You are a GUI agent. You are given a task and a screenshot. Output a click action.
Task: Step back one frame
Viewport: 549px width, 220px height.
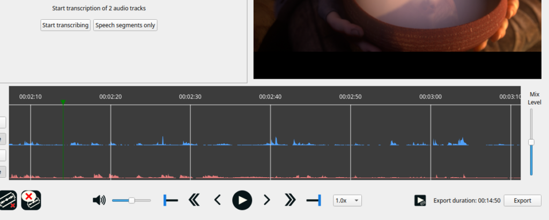217,200
